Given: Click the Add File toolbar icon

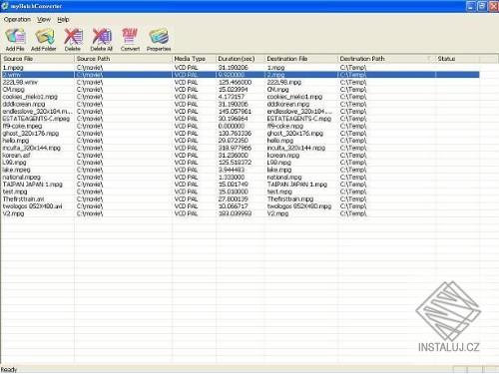Looking at the screenshot, I should coord(15,40).
